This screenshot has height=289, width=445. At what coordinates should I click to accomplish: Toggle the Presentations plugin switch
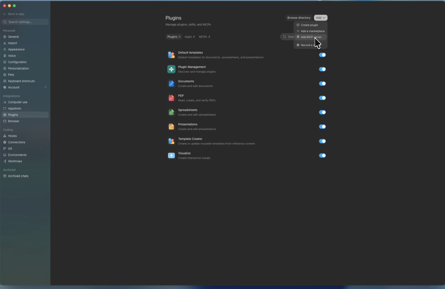(322, 127)
